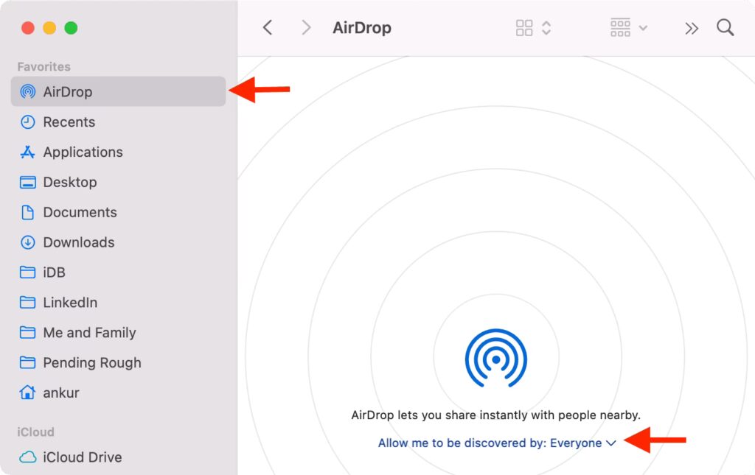
Task: Click the iCloud Drive cloud icon
Action: point(28,457)
